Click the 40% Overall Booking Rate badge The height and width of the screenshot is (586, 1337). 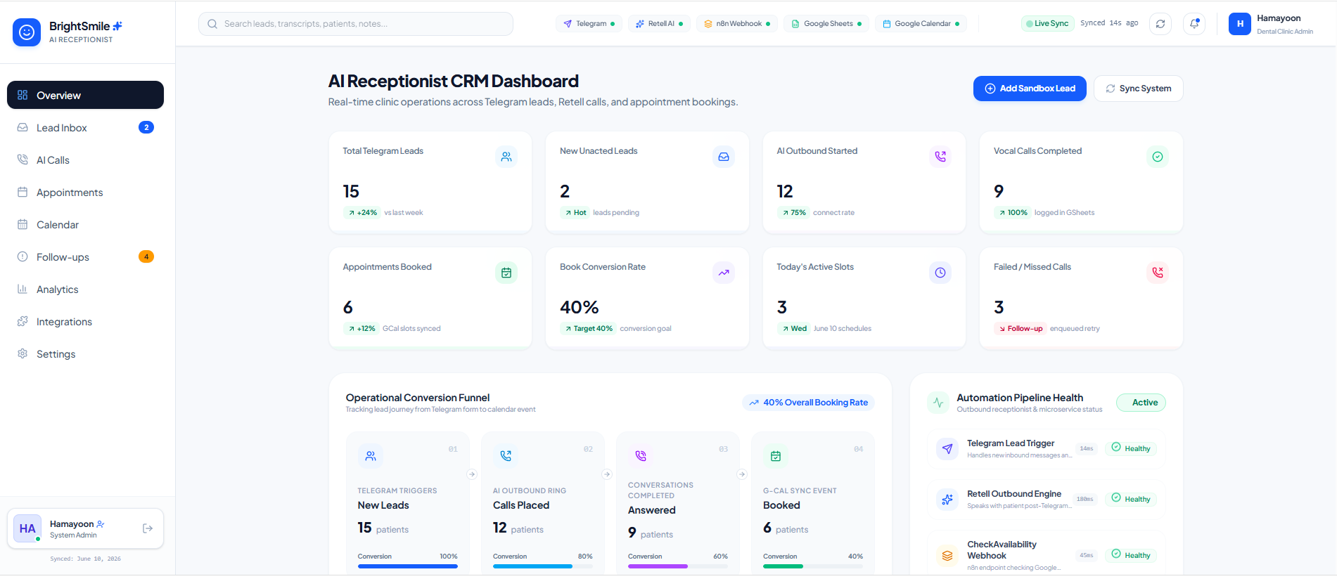[x=808, y=403]
